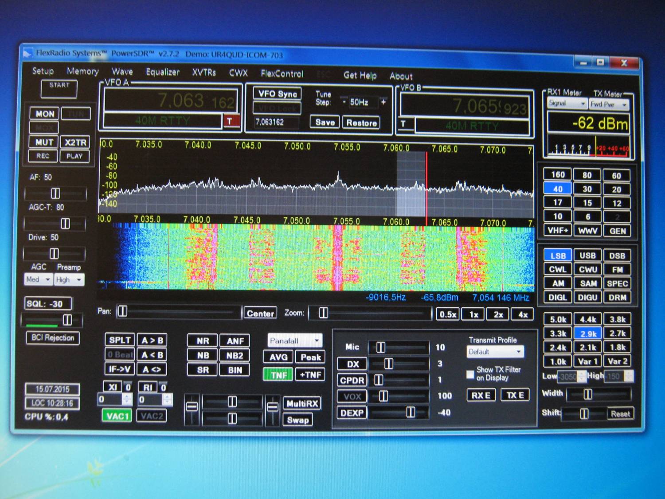This screenshot has width=665, height=499.
Task: Select the VHF+ band button
Action: [557, 230]
